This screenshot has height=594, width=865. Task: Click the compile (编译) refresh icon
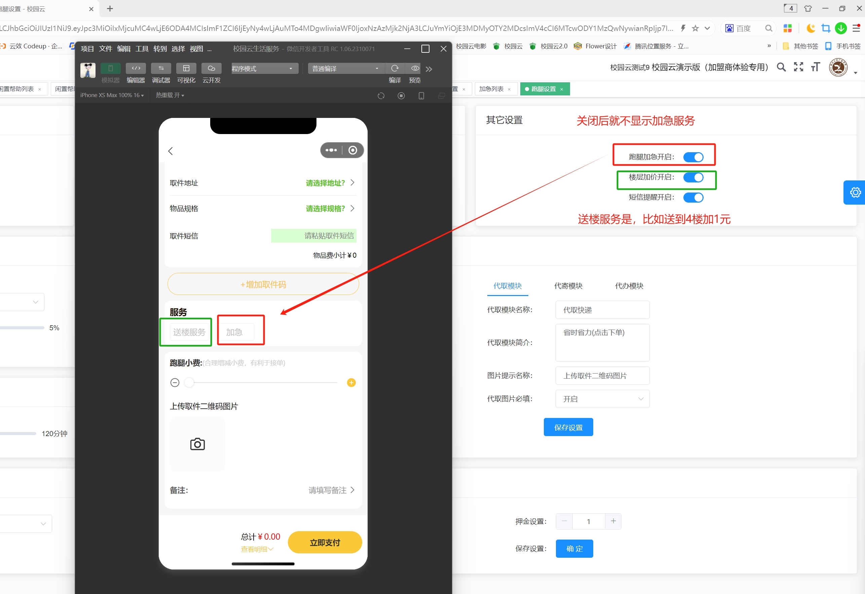click(x=394, y=68)
